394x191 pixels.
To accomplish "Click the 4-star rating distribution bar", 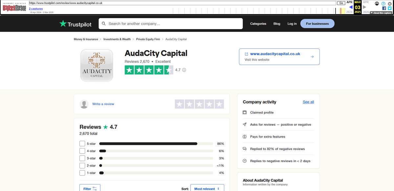I will [x=156, y=151].
